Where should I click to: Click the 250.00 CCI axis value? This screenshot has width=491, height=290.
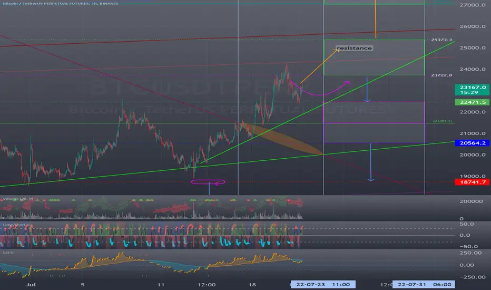pyautogui.click(x=470, y=253)
